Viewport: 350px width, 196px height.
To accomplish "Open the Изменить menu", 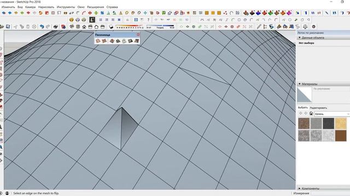I will pyautogui.click(x=8, y=7).
